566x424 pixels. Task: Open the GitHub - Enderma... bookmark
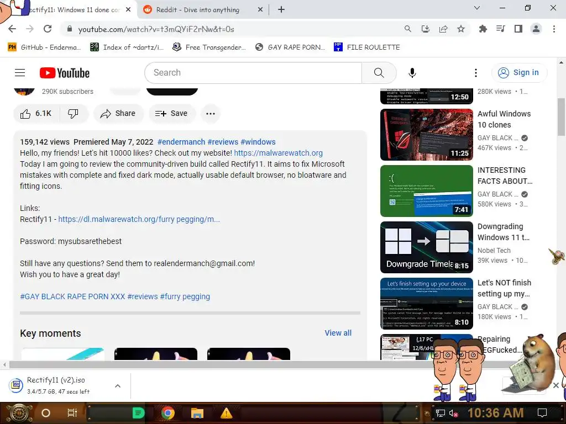(x=44, y=47)
